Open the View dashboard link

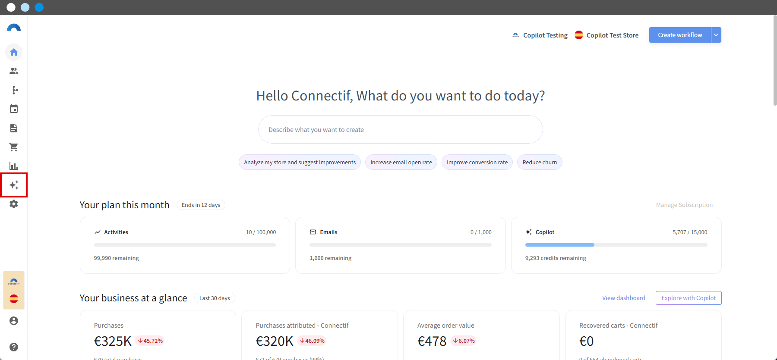624,298
